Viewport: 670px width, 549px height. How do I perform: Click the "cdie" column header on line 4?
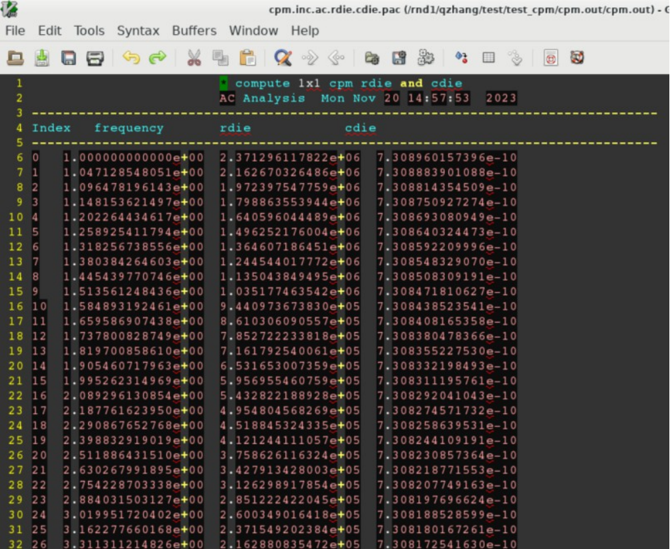(x=361, y=128)
